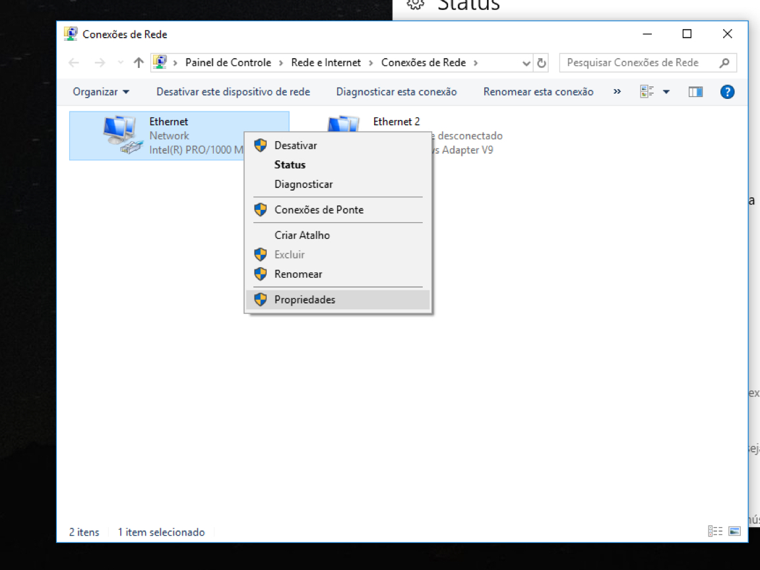
Task: Click the shield icon beside Renomear
Action: tap(261, 274)
